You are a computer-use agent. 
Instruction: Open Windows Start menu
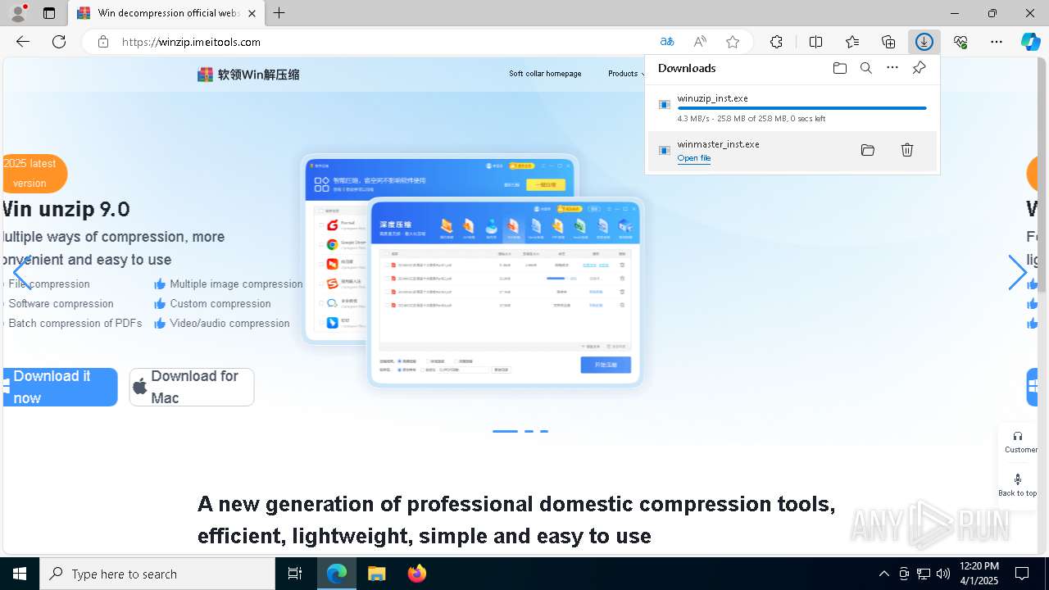coord(20,574)
